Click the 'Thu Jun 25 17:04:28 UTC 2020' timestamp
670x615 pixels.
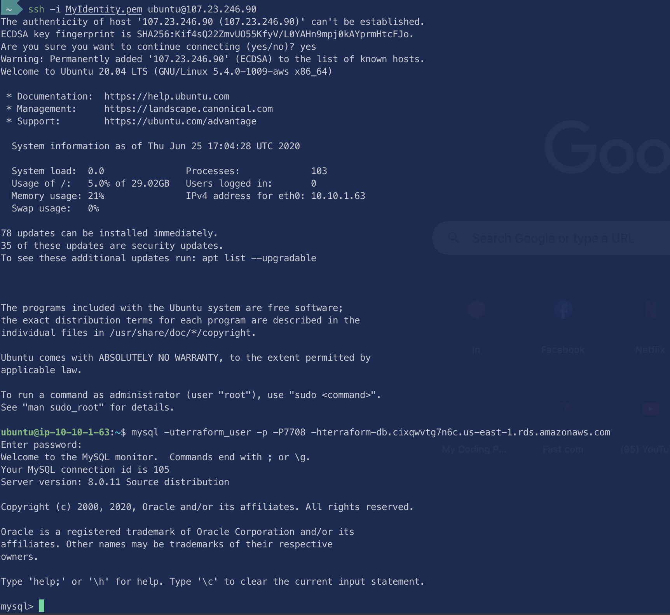point(224,146)
